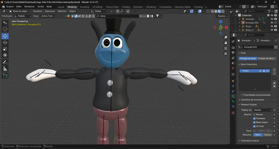
Task: Select the Select Box tool
Action: [5, 23]
